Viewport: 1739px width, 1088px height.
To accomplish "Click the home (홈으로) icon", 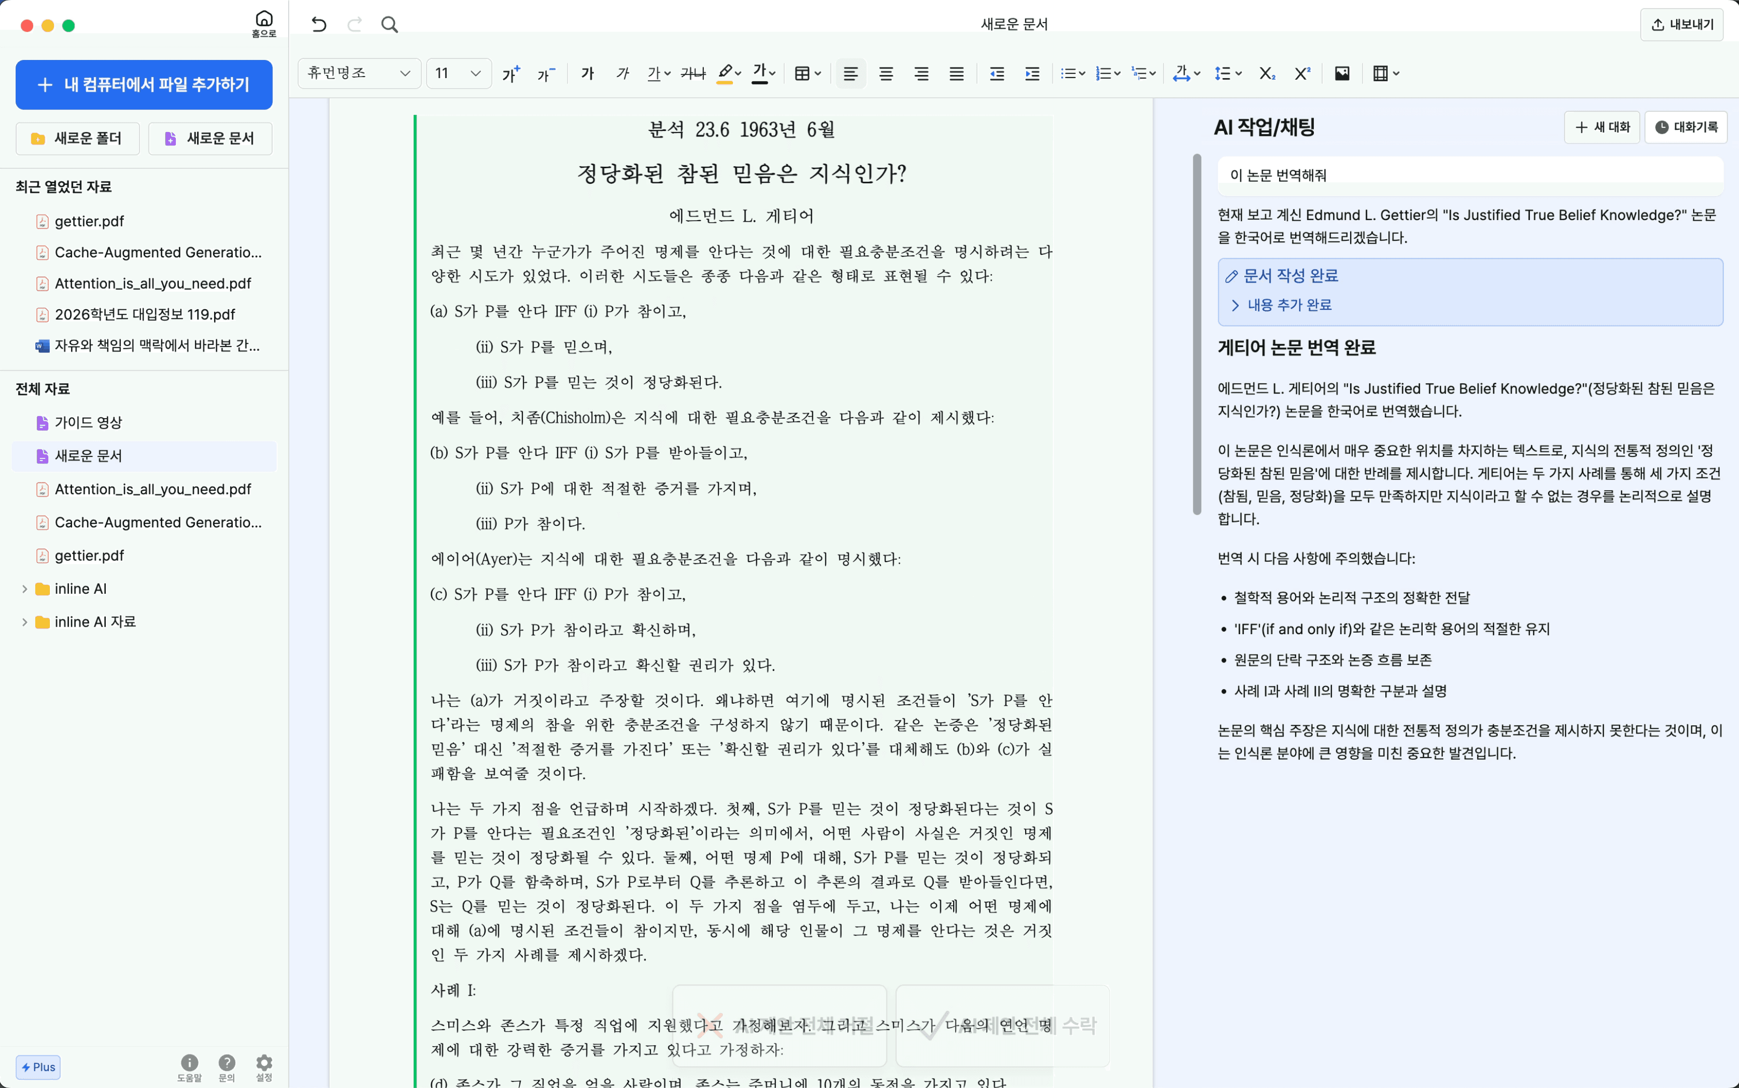I will coord(264,23).
